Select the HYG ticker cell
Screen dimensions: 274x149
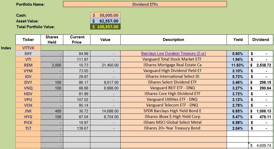pyautogui.click(x=28, y=117)
